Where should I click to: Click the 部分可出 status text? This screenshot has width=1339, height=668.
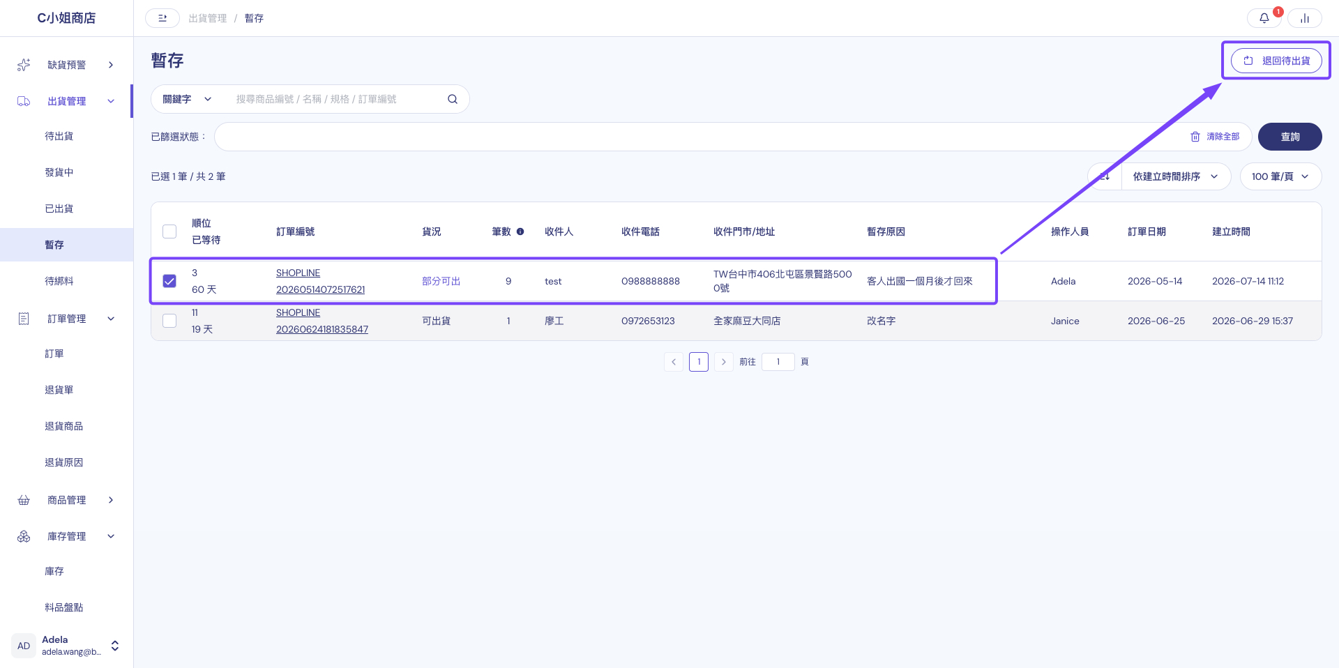pos(441,281)
